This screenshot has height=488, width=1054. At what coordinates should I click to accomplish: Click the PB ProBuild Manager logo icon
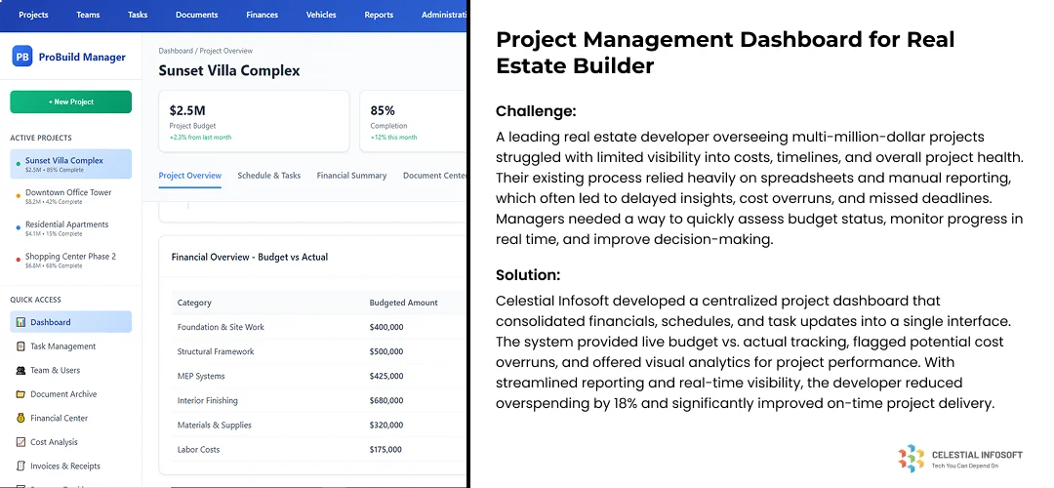pyautogui.click(x=22, y=57)
